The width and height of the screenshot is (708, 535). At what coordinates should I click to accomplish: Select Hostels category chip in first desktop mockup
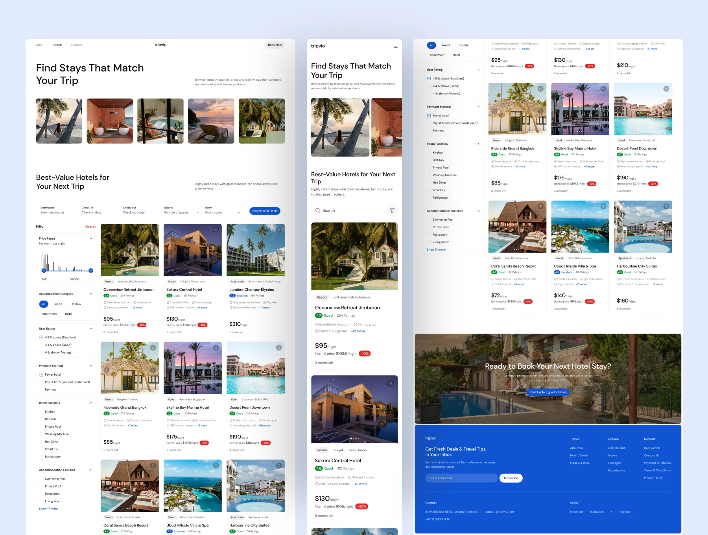point(76,304)
